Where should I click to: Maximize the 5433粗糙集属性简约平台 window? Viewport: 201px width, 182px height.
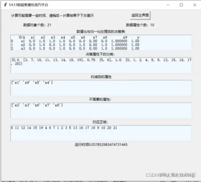(181, 5)
